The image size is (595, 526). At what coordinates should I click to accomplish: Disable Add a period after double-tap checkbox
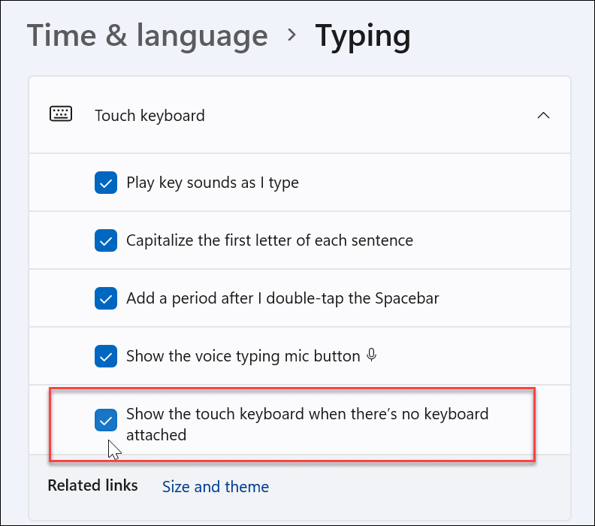coord(106,298)
